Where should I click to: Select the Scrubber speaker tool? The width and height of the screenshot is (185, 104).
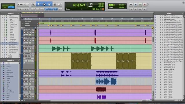[55, 5]
